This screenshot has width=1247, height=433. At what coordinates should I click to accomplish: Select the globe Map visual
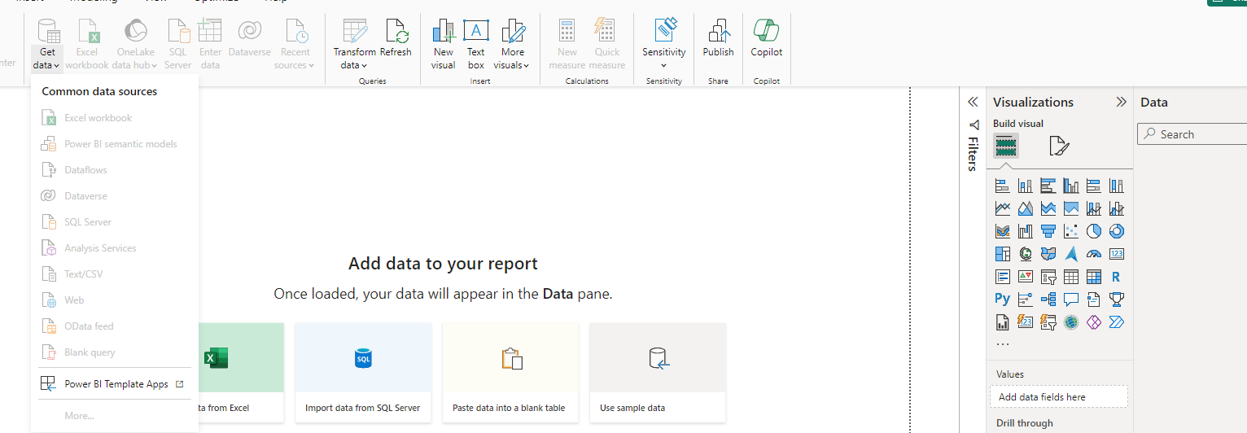pyautogui.click(x=1026, y=254)
